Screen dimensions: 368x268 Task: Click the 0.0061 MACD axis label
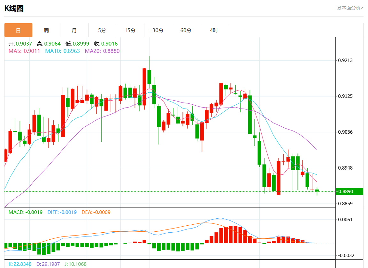pos(345,220)
